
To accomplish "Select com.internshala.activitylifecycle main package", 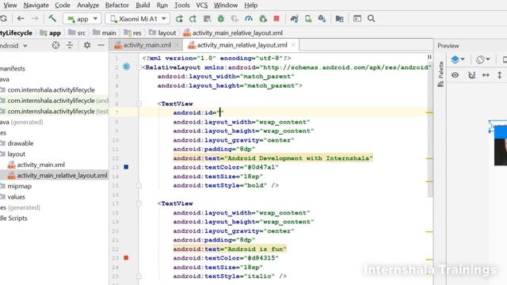I will click(51, 89).
